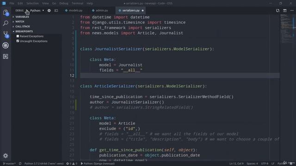This screenshot has width=296, height=166.
Task: Click the UTF-8 encoding indicator
Action: point(265,164)
